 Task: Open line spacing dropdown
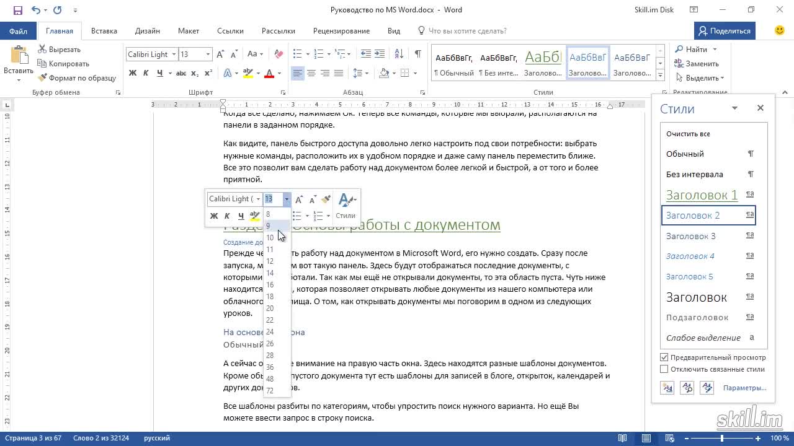(x=360, y=73)
